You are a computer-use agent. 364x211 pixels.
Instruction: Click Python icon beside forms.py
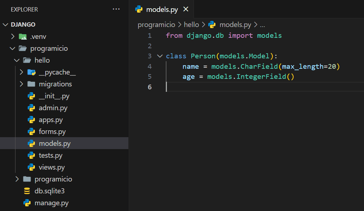coord(31,131)
